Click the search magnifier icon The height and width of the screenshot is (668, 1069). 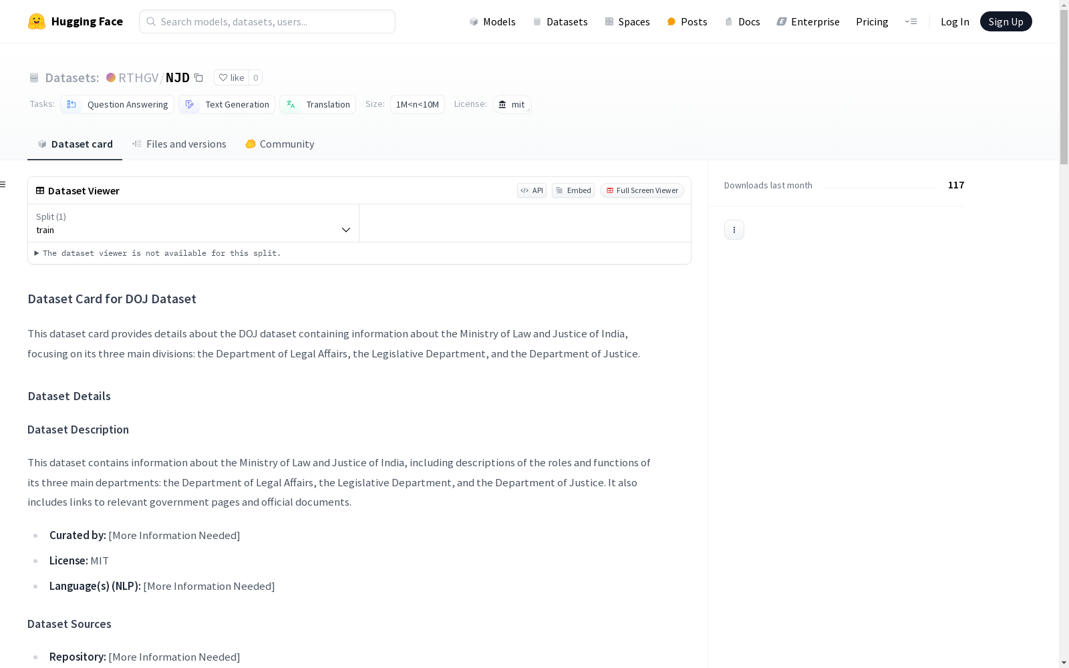(151, 21)
